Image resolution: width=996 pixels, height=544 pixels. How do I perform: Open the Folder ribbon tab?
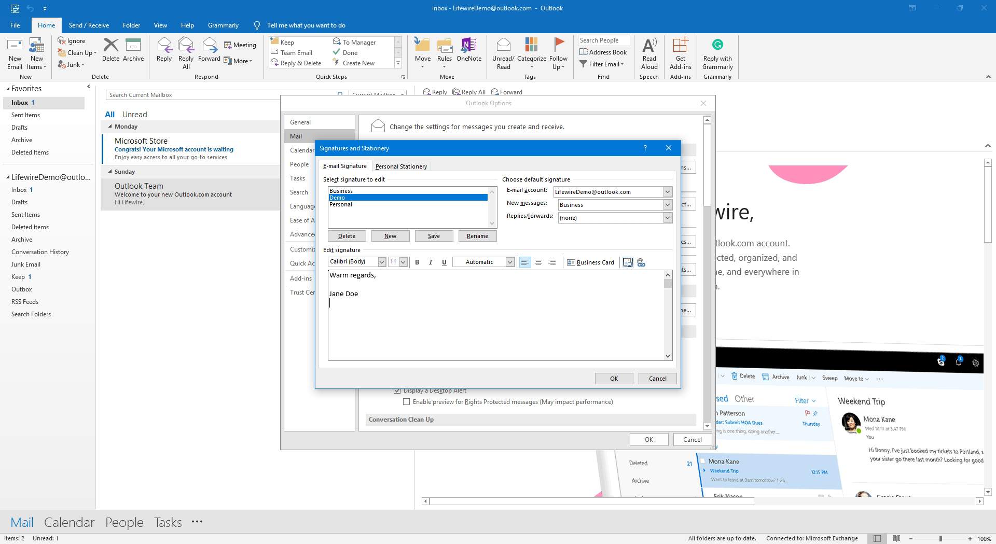coord(131,25)
